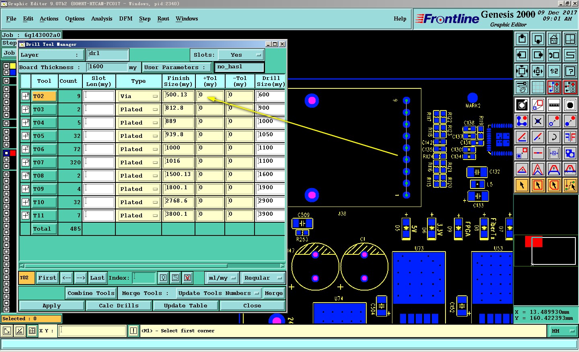Viewport: 579px width, 352px height.
Task: Click the pan right arrow icon
Action: (538, 55)
